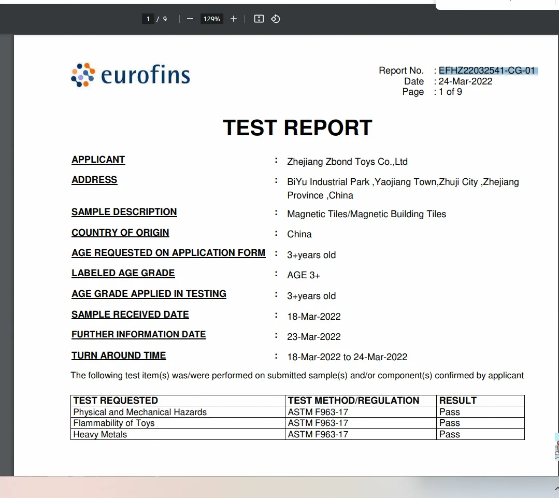Click the APPLICANT label
This screenshot has height=498, width=559.
pos(98,160)
